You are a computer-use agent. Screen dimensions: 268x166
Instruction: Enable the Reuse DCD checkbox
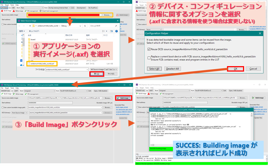click(149, 49)
